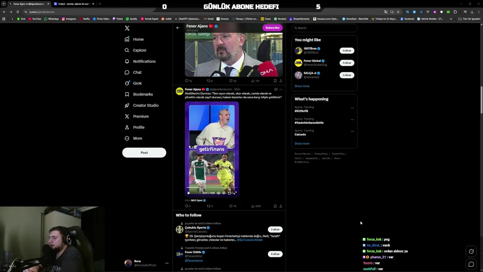483x272 pixels.
Task: Open Netflix bookmark in bookmarks bar
Action: (84, 19)
